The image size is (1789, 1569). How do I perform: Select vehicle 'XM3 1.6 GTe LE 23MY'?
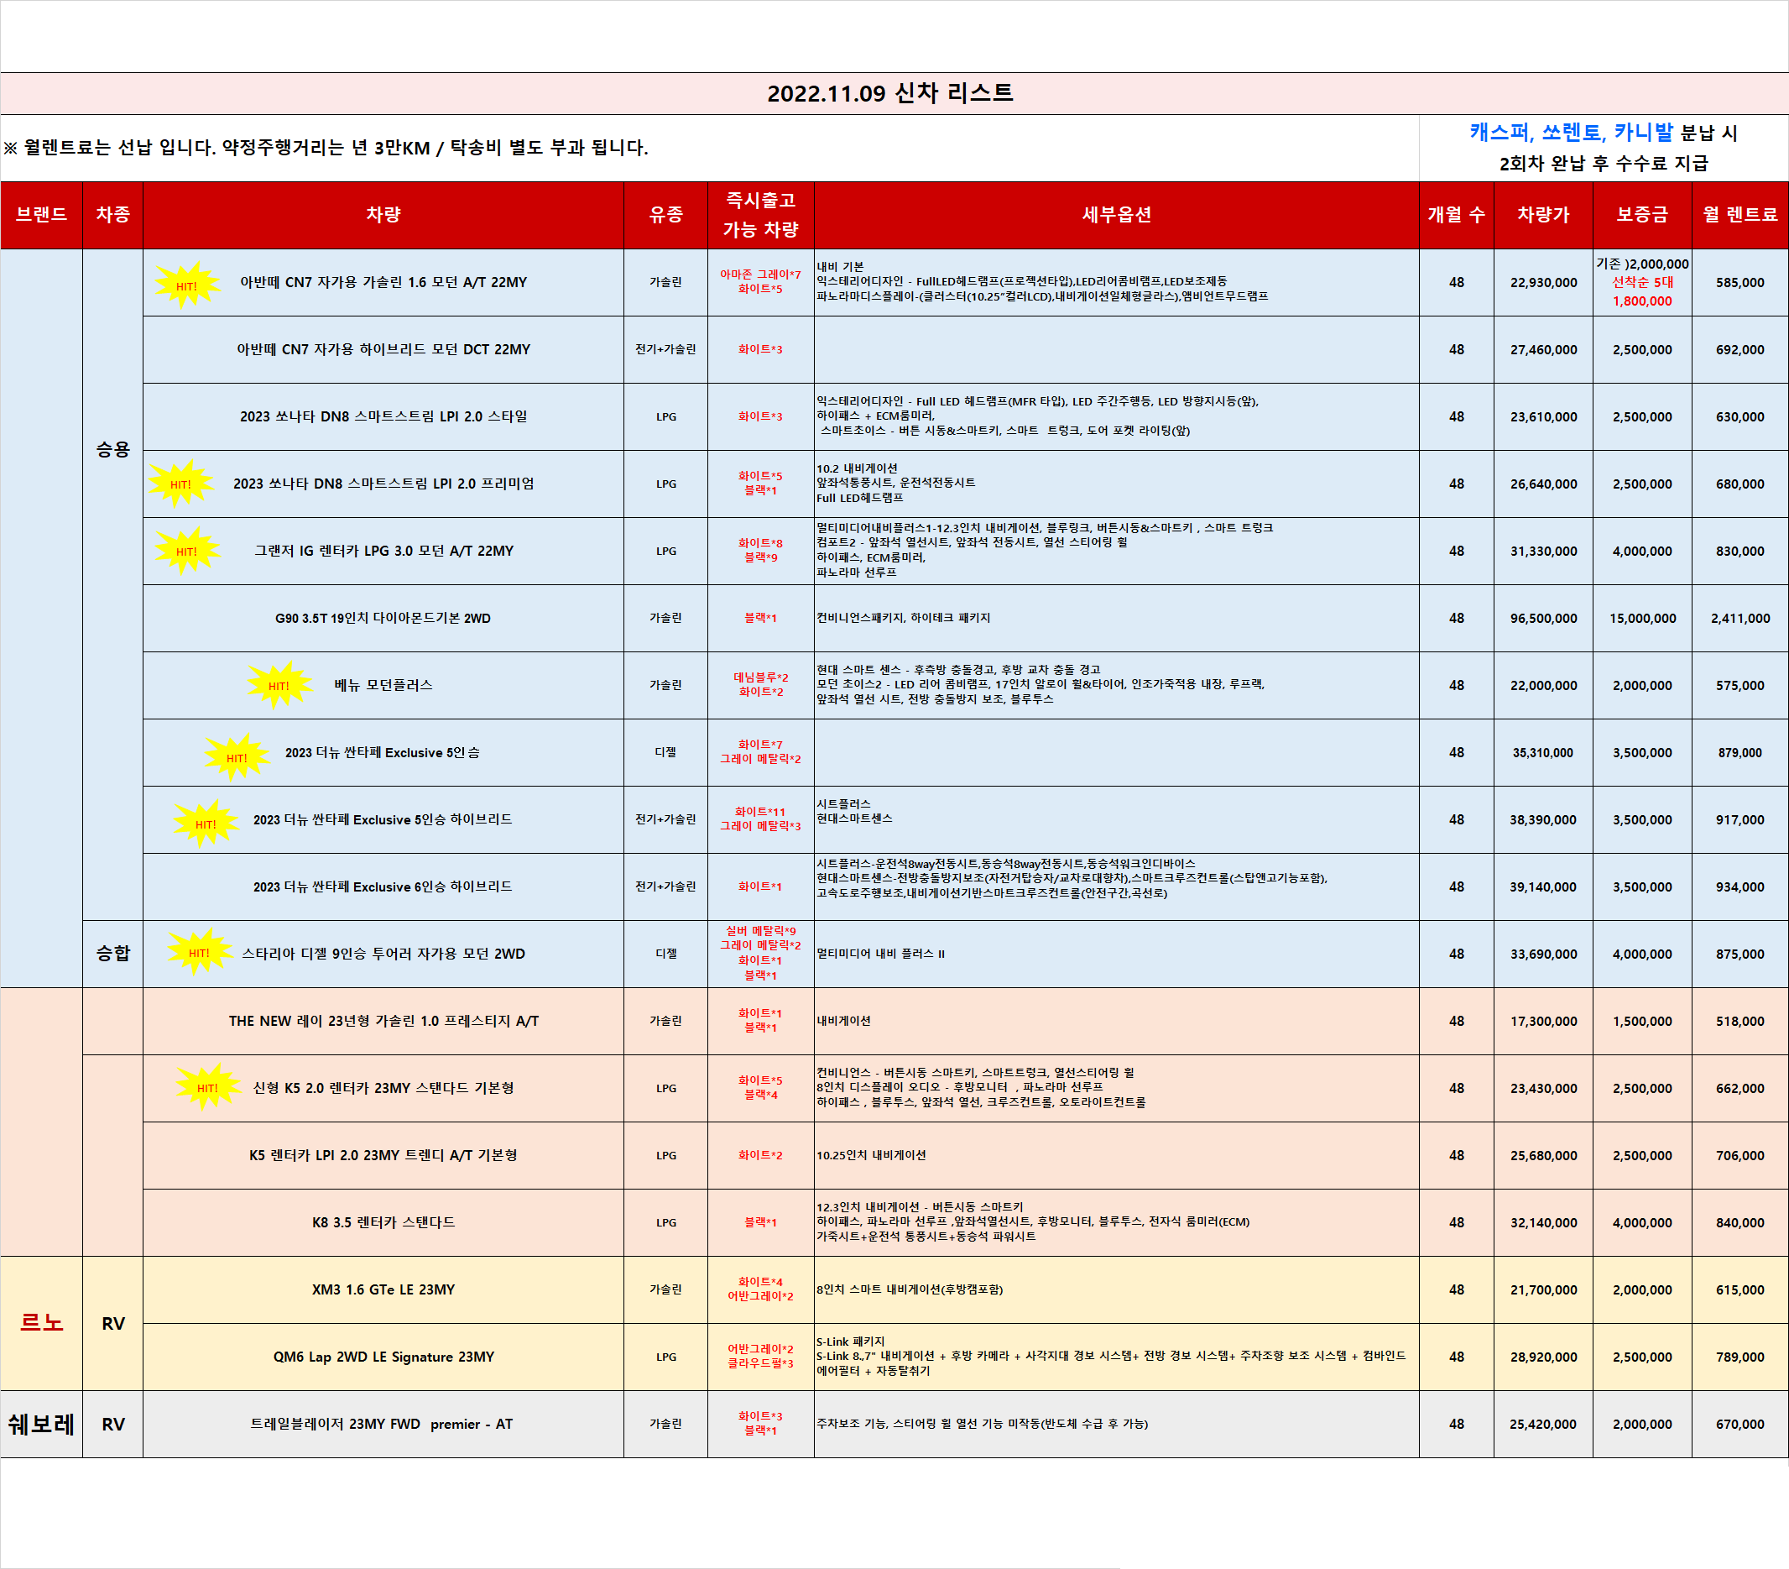(383, 1289)
